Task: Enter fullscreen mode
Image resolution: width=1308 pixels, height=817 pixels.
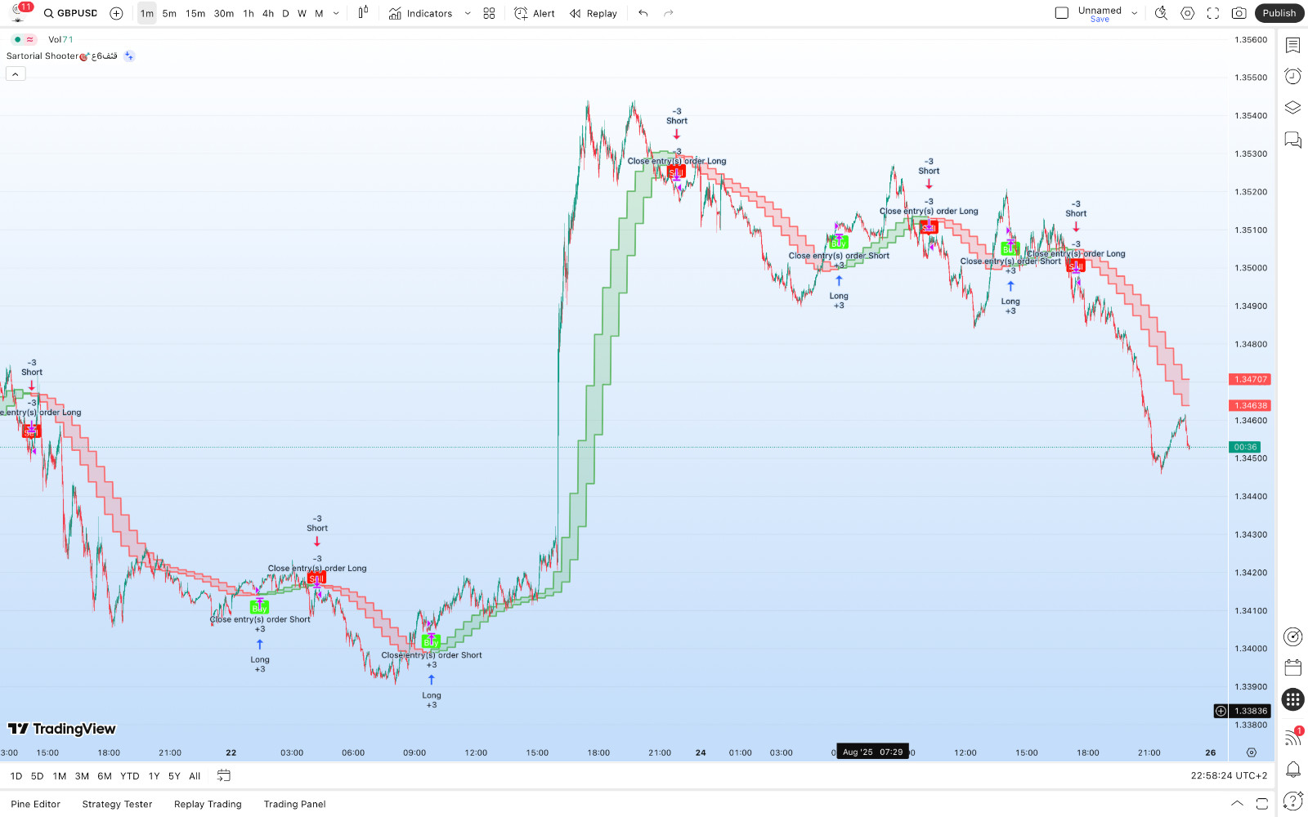Action: click(1213, 13)
